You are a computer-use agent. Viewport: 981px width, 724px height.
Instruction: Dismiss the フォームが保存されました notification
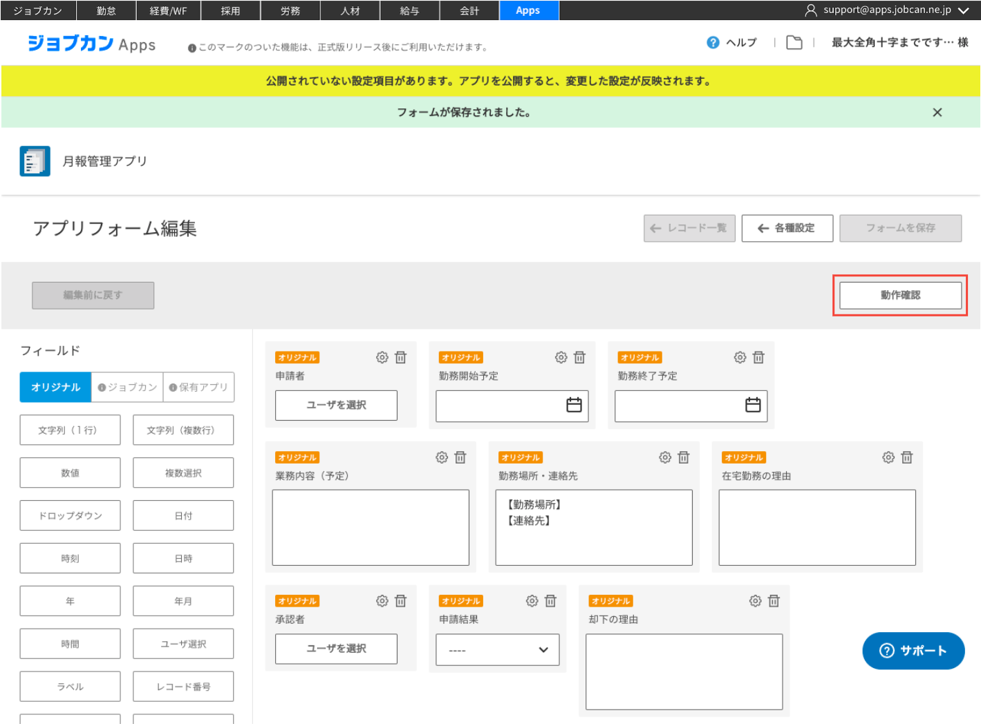click(937, 113)
